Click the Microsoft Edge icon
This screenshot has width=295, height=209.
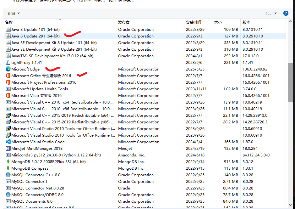pyautogui.click(x=8, y=69)
